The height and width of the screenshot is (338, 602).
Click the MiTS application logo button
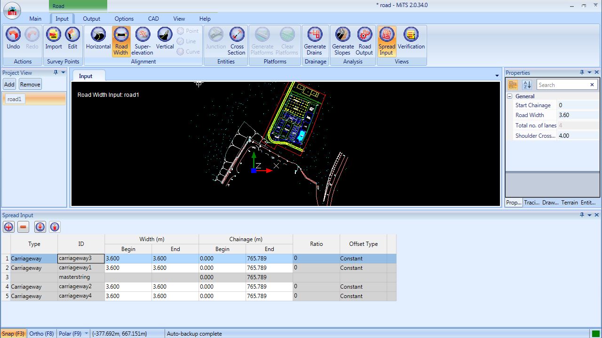12,11
